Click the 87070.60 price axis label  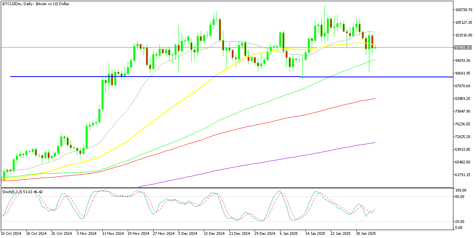[463, 86]
